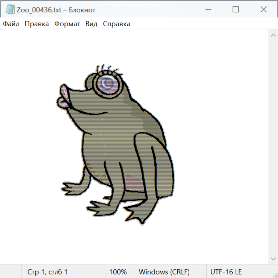Click the frog's spiral purple eye

tap(108, 83)
